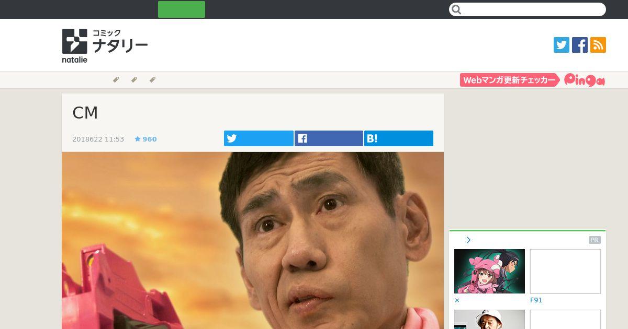
Task: Open the F91 link
Action: pyautogui.click(x=536, y=300)
